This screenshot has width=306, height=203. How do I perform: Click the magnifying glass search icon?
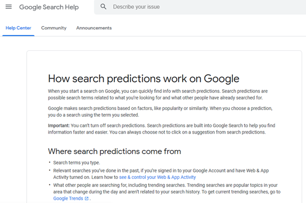103,7
